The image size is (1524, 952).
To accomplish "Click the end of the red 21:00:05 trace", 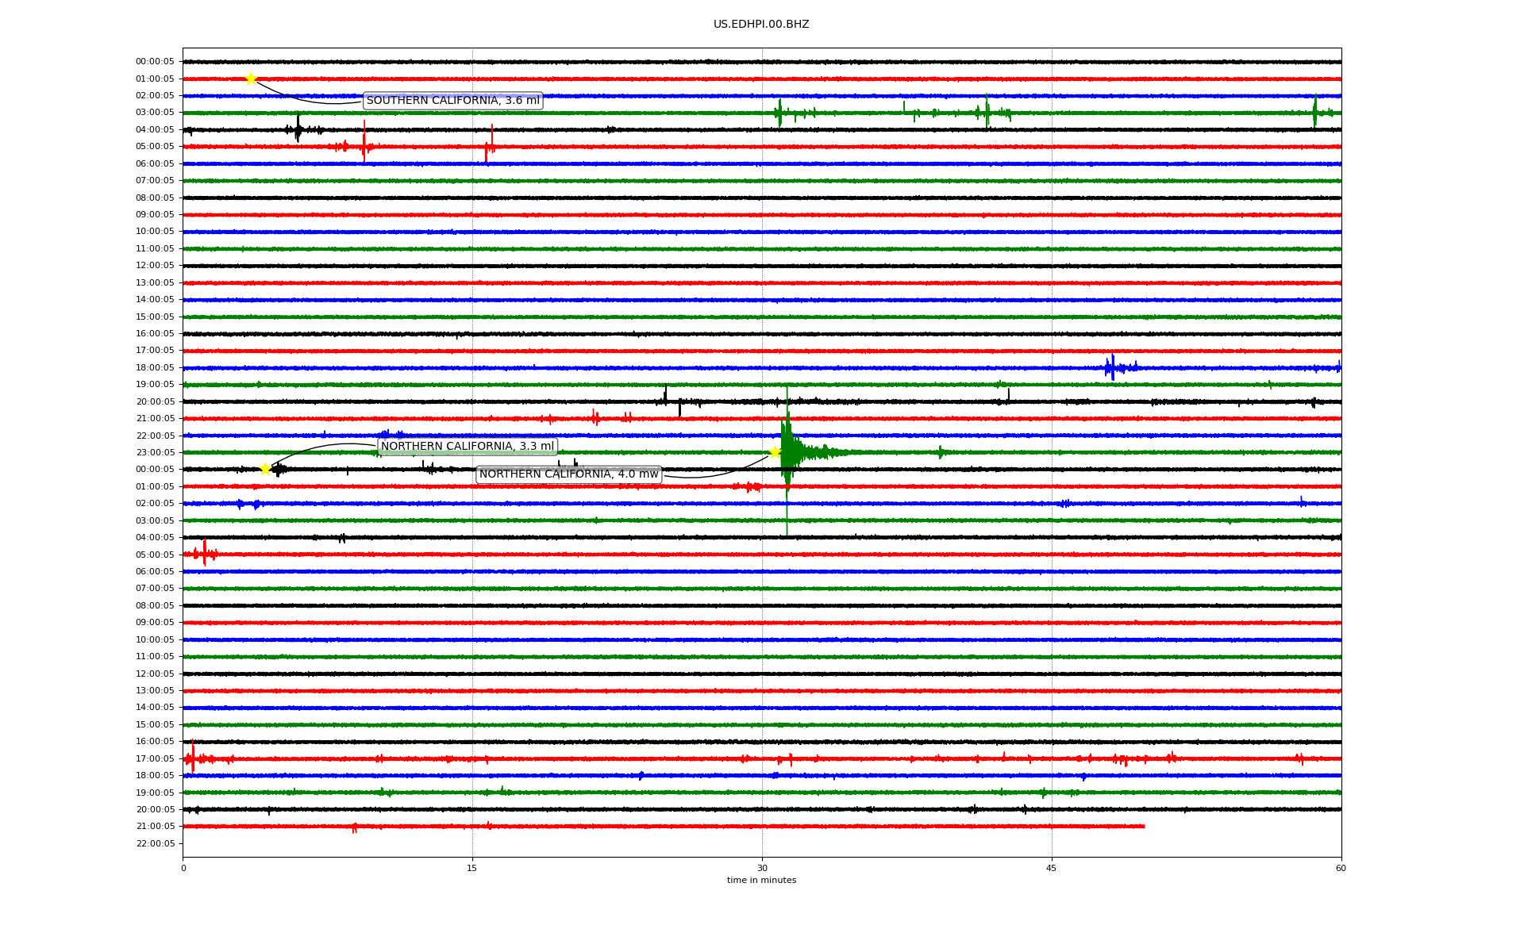I will coord(1143,826).
